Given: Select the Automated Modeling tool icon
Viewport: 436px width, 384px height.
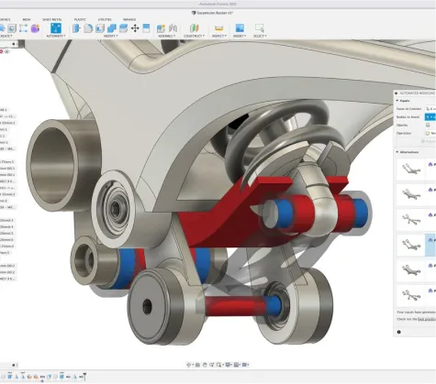Looking at the screenshot, I should [x=56, y=28].
